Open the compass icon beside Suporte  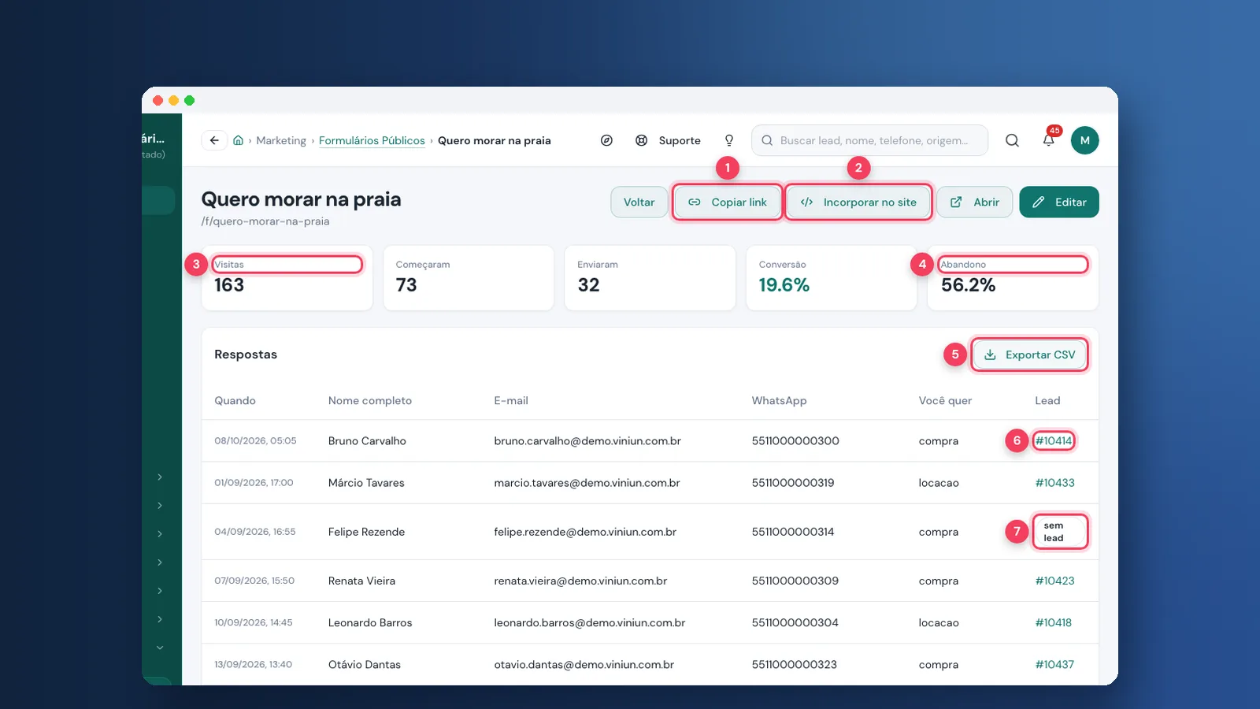tap(606, 140)
